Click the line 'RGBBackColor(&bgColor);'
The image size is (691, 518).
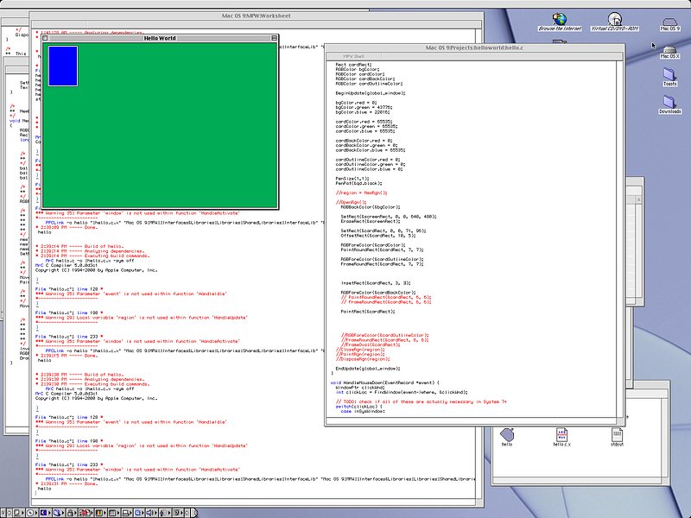(371, 207)
